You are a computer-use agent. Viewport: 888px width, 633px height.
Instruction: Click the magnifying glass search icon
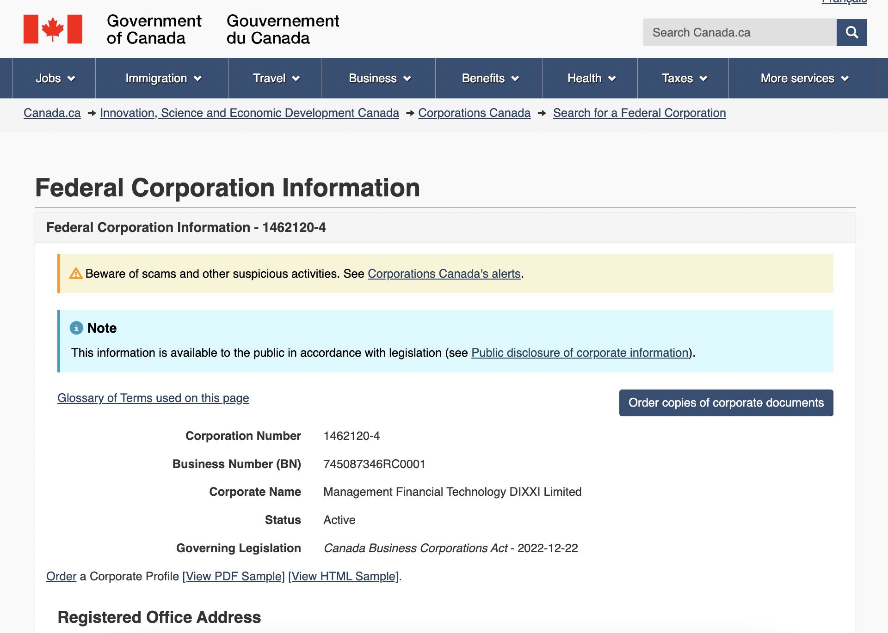pyautogui.click(x=851, y=32)
